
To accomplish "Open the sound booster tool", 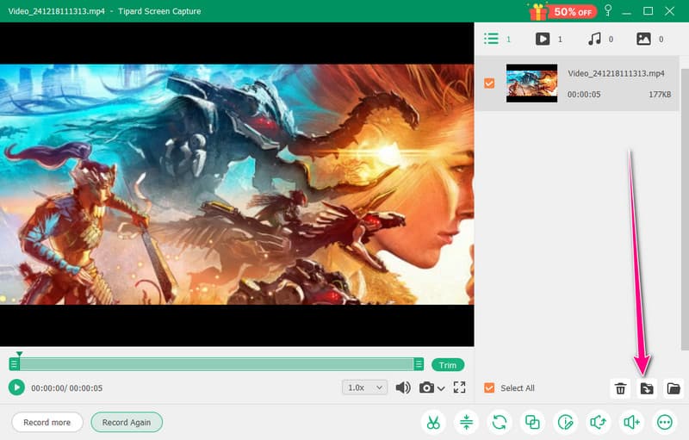I will pyautogui.click(x=631, y=423).
